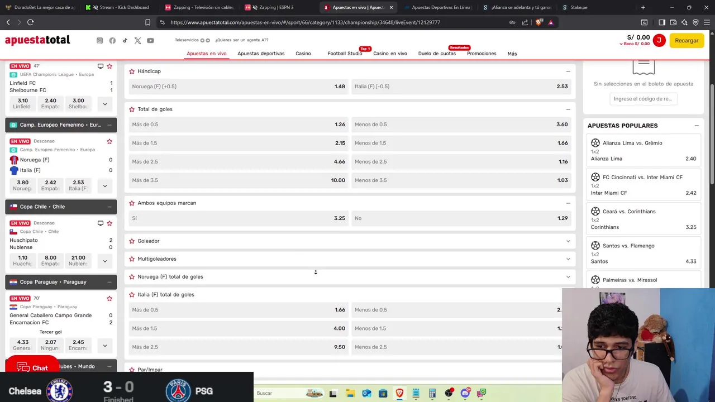The image size is (715, 402).
Task: Open the Duelo de cuotas tab
Action: [437, 54]
